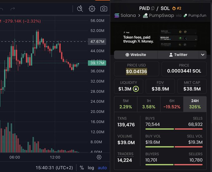Expand the social links dropdown chevron

[203, 55]
